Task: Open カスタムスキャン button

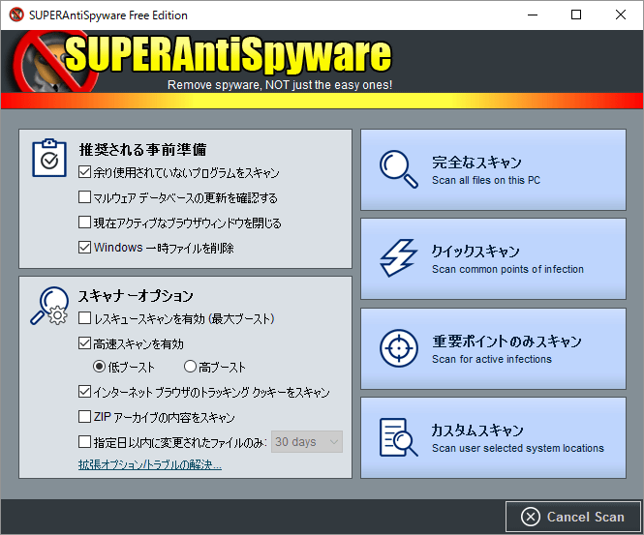Action: [493, 437]
